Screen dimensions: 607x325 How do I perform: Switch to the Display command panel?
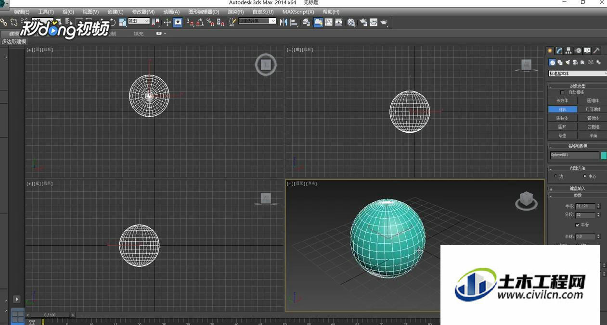[x=587, y=50]
